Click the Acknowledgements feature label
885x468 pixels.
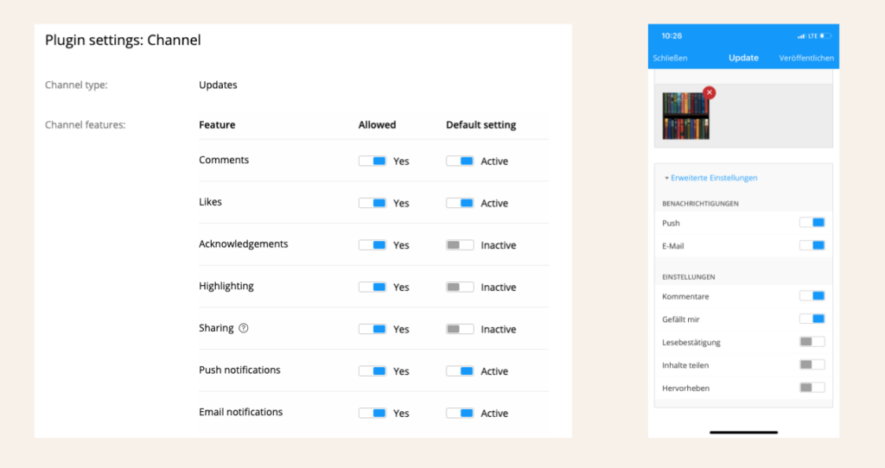click(243, 244)
